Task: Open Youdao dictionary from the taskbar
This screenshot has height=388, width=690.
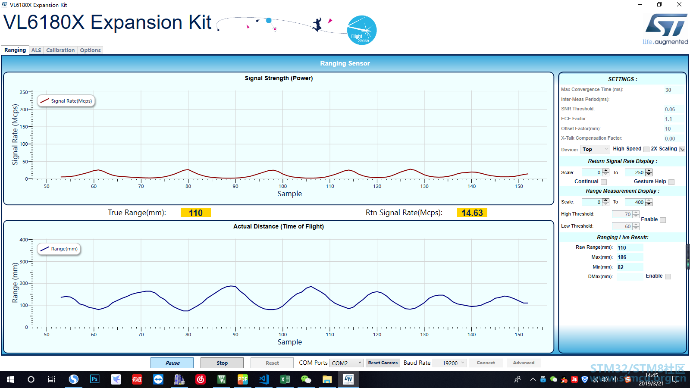Action: click(137, 379)
